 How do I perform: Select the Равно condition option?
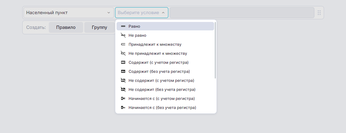134,26
